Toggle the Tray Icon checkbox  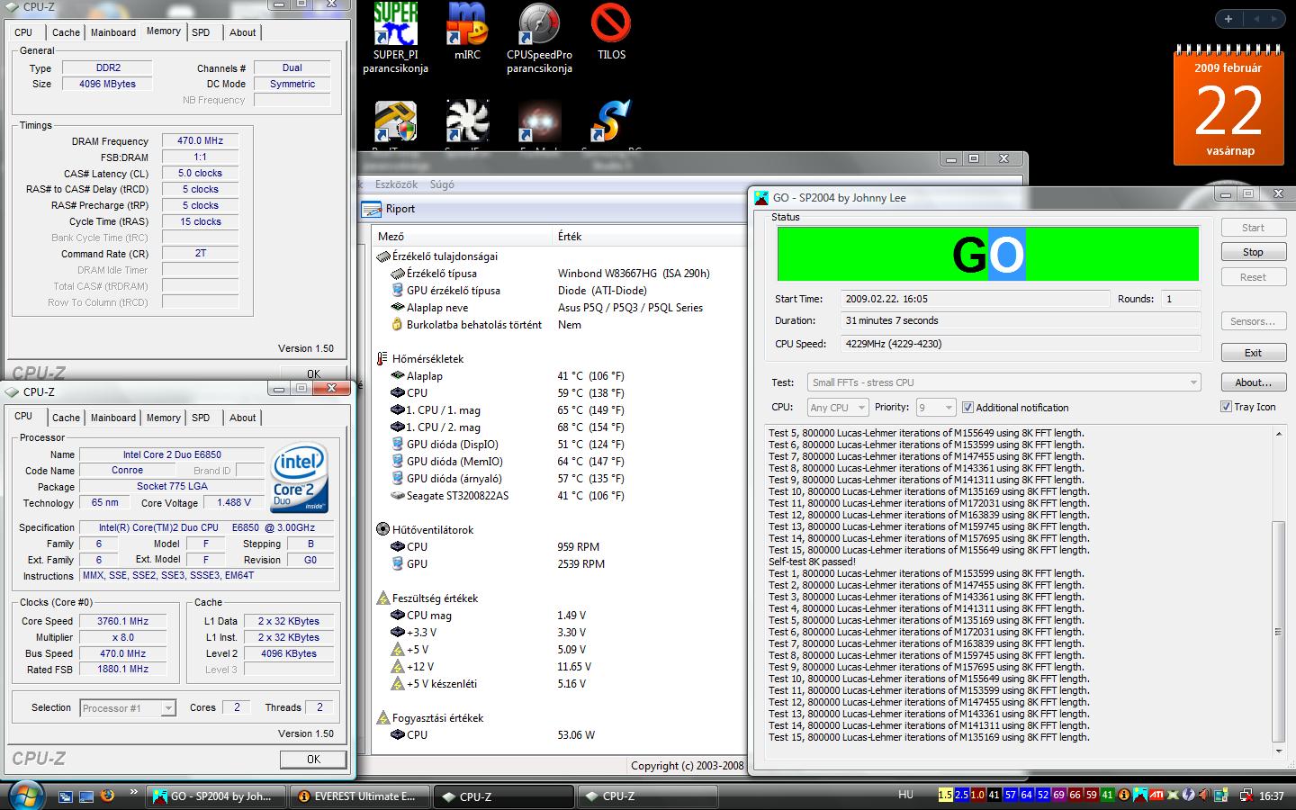click(x=1226, y=407)
